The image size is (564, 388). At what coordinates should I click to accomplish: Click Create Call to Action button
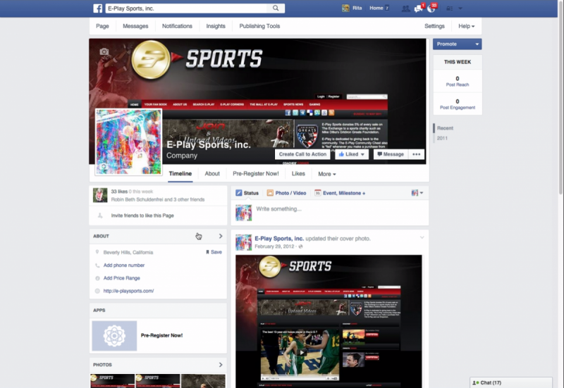[x=302, y=154]
